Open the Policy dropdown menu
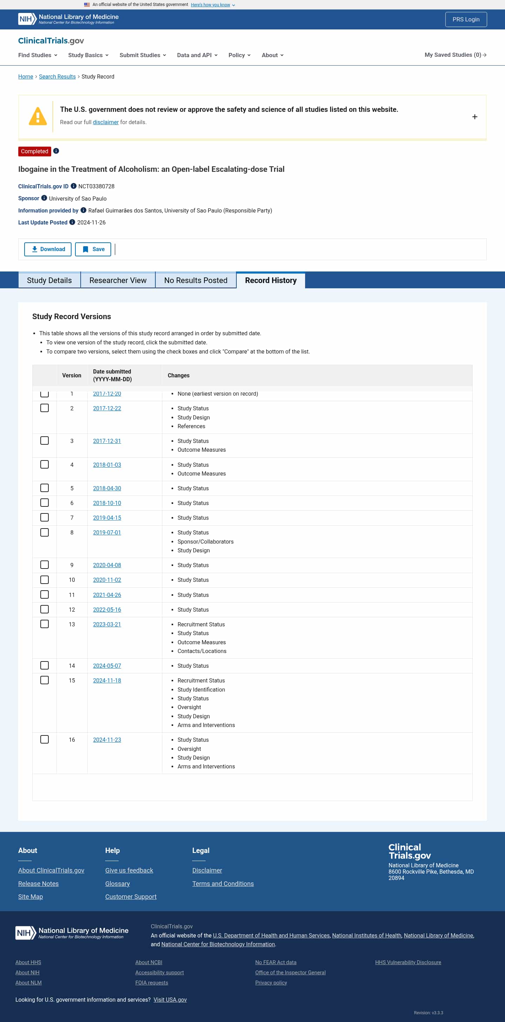 tap(239, 55)
